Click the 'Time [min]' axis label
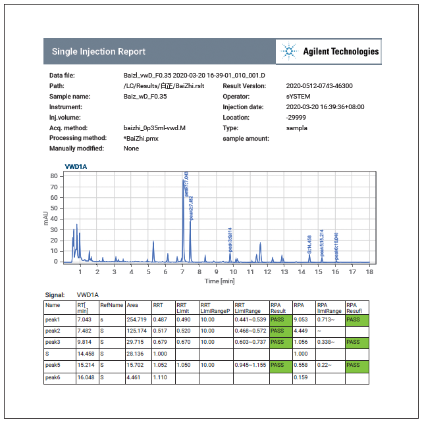 (x=219, y=281)
